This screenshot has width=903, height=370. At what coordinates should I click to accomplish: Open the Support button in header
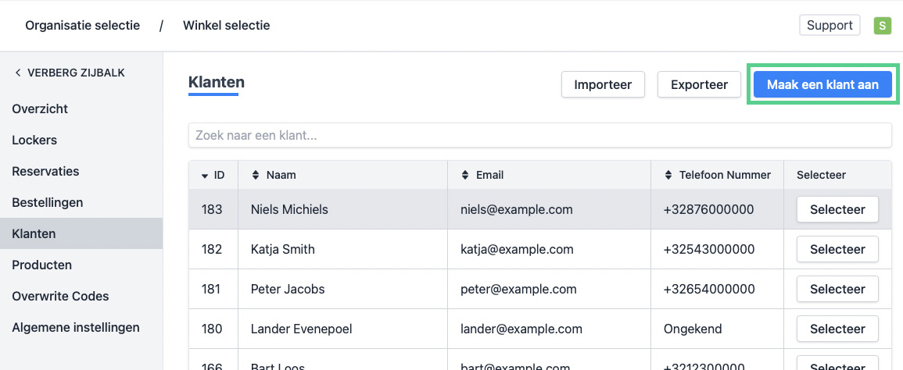coord(830,26)
